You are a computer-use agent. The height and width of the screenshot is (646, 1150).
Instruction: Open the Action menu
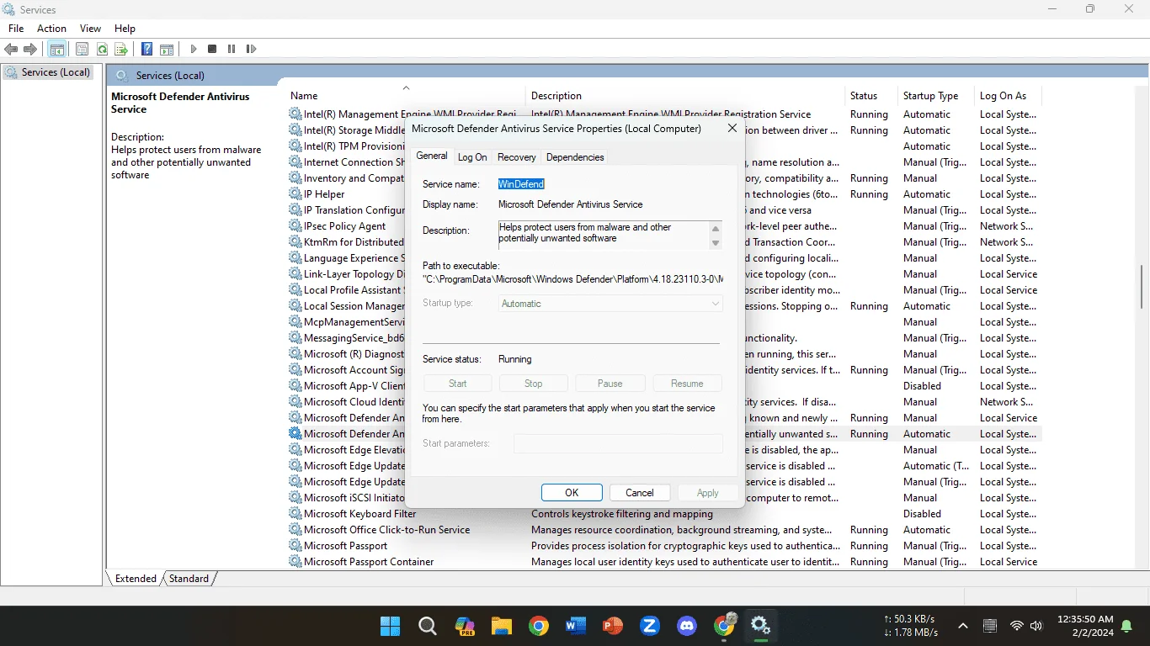coord(51,29)
